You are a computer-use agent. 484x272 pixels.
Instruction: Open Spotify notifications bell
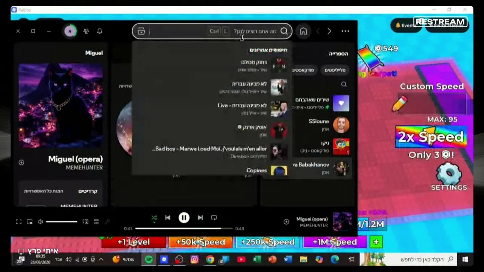[100, 31]
